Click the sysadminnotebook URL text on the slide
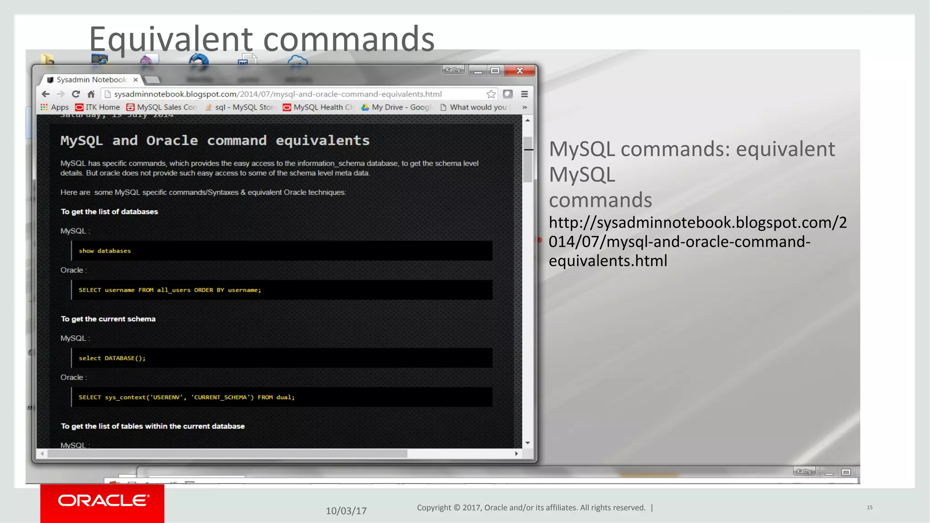Image resolution: width=930 pixels, height=523 pixels. pos(697,242)
